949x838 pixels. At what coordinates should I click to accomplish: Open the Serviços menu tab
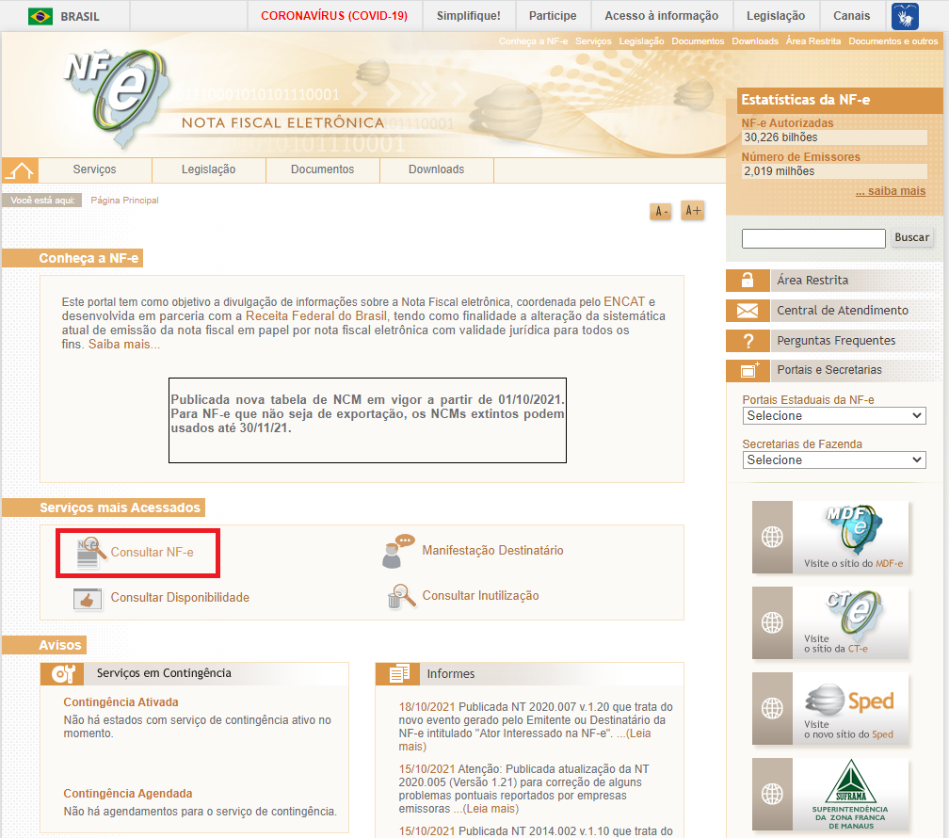tap(94, 169)
